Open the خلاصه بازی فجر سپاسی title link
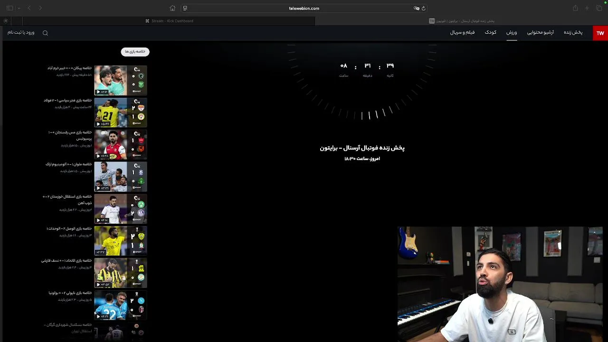 point(68,100)
